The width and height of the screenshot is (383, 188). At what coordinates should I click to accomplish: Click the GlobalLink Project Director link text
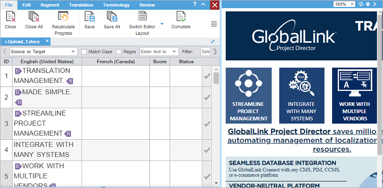coord(279,132)
